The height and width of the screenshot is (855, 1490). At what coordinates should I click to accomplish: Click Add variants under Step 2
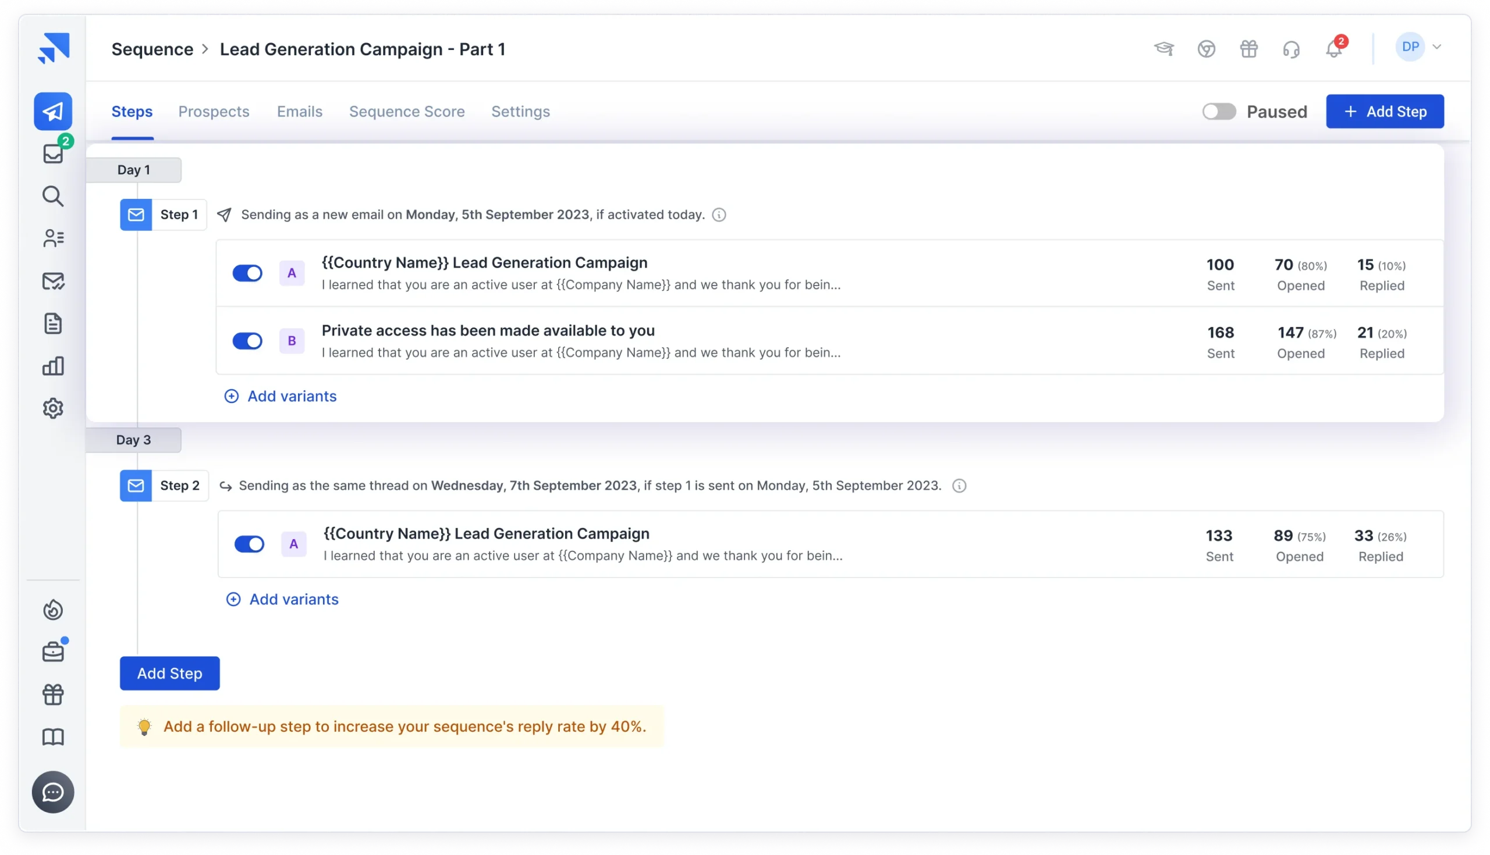(x=282, y=599)
